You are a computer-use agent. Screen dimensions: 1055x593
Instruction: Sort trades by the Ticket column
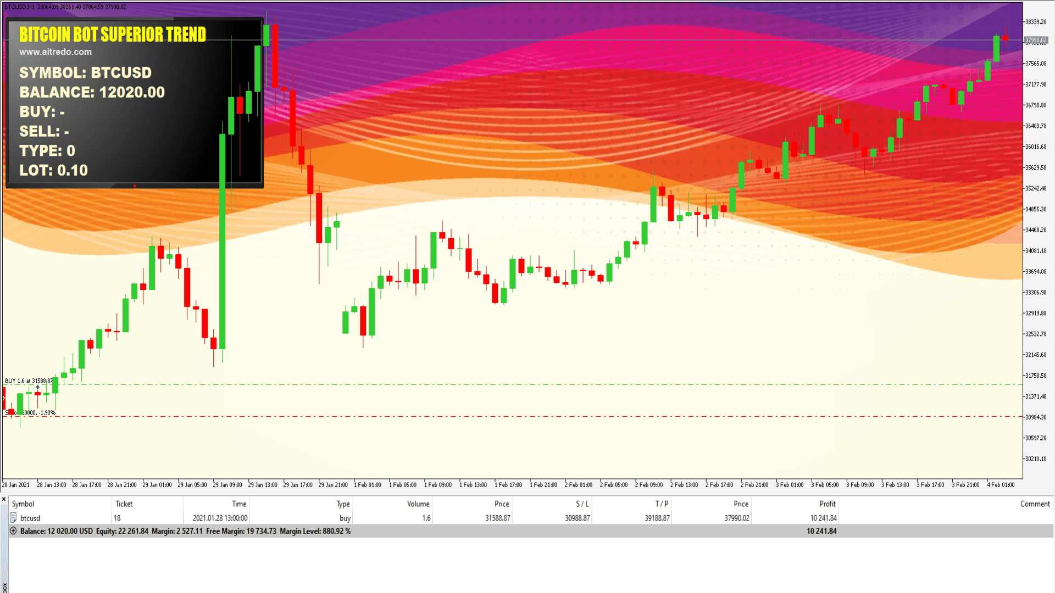[124, 504]
